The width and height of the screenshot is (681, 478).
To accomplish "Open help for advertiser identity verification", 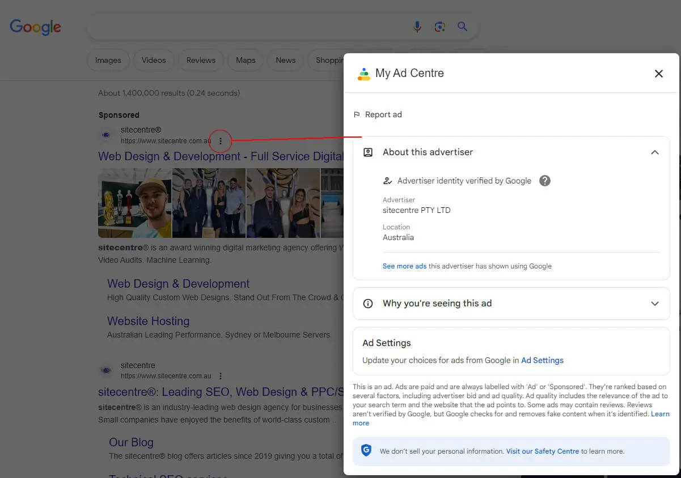I will [x=545, y=181].
